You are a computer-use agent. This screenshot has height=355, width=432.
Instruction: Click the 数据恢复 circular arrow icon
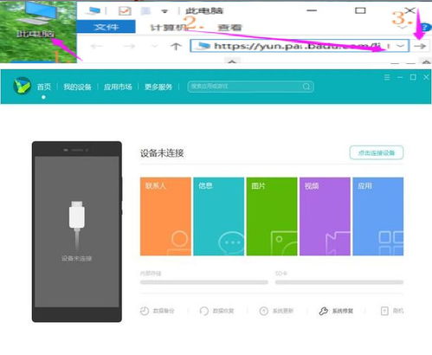[204, 311]
